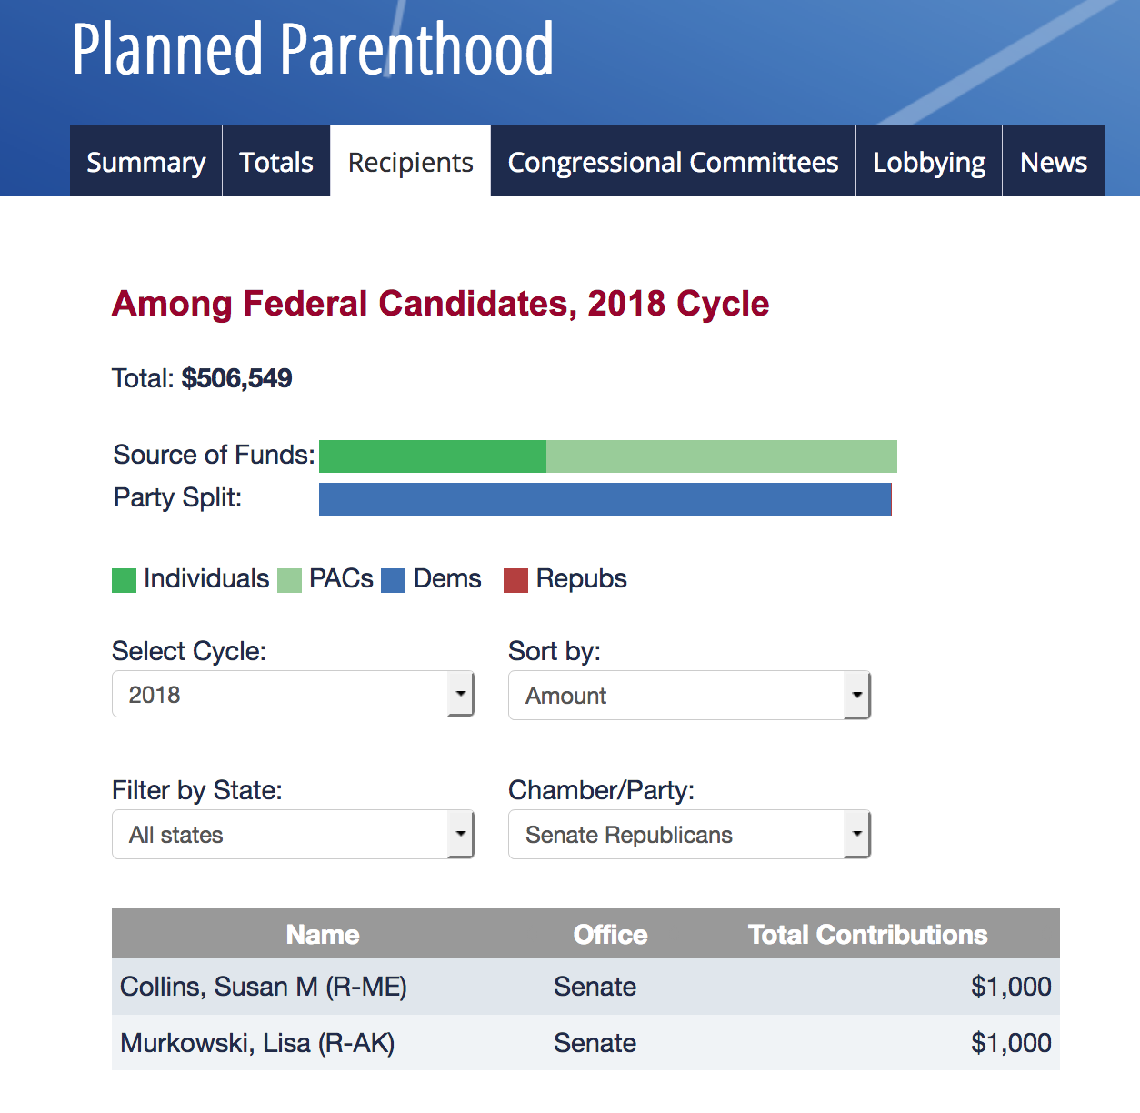Switch to the Totals tab
This screenshot has height=1113, width=1140.
click(276, 162)
